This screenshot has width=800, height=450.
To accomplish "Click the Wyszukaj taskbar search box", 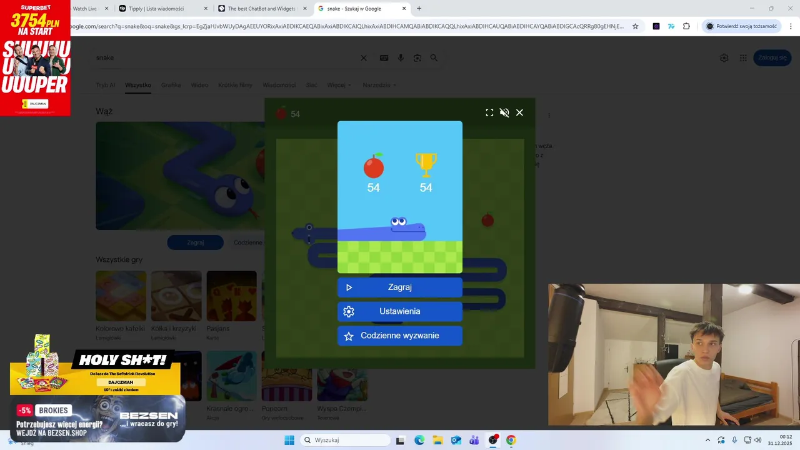I will point(345,440).
